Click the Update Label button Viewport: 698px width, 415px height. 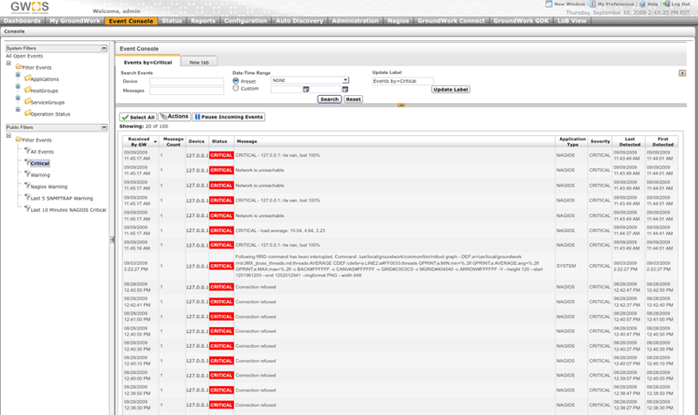coord(450,90)
